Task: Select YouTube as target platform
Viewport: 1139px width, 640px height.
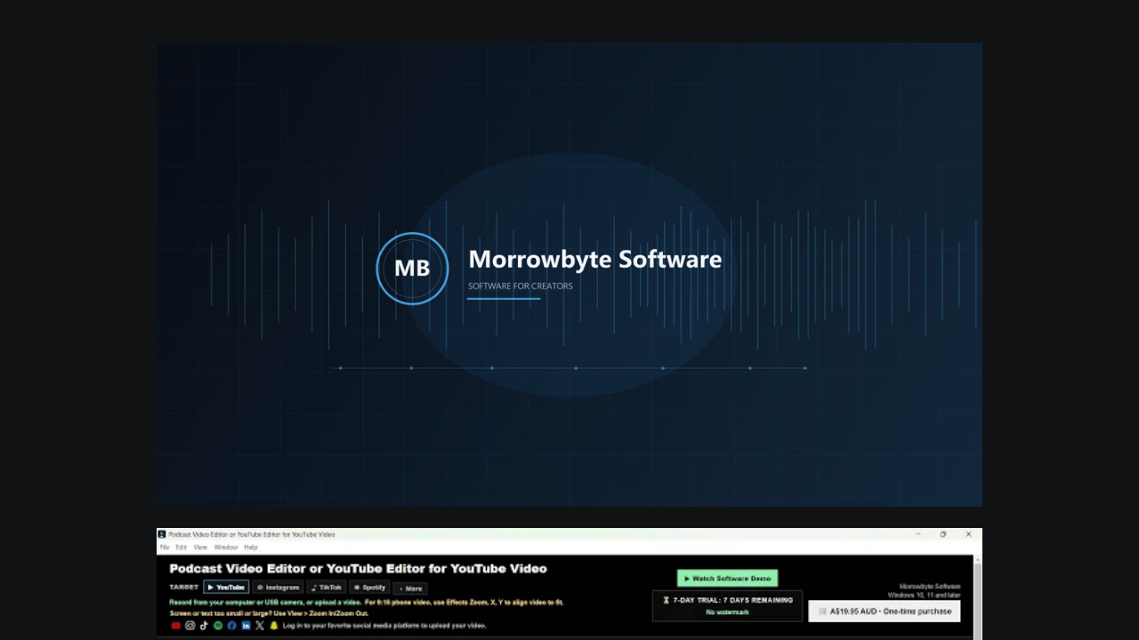Action: (x=226, y=588)
